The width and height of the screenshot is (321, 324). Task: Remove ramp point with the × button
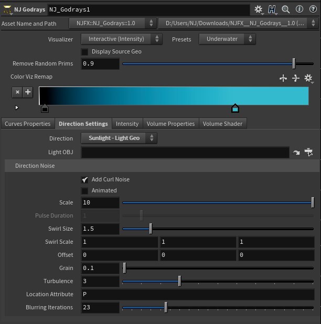pyautogui.click(x=17, y=92)
